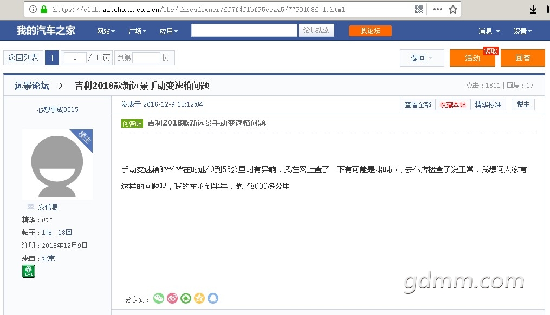The width and height of the screenshot is (550, 315).
Task: Focus the forum search text box
Action: click(x=244, y=30)
